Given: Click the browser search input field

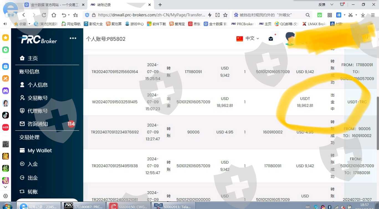Looking at the screenshot, I should click(x=272, y=15).
